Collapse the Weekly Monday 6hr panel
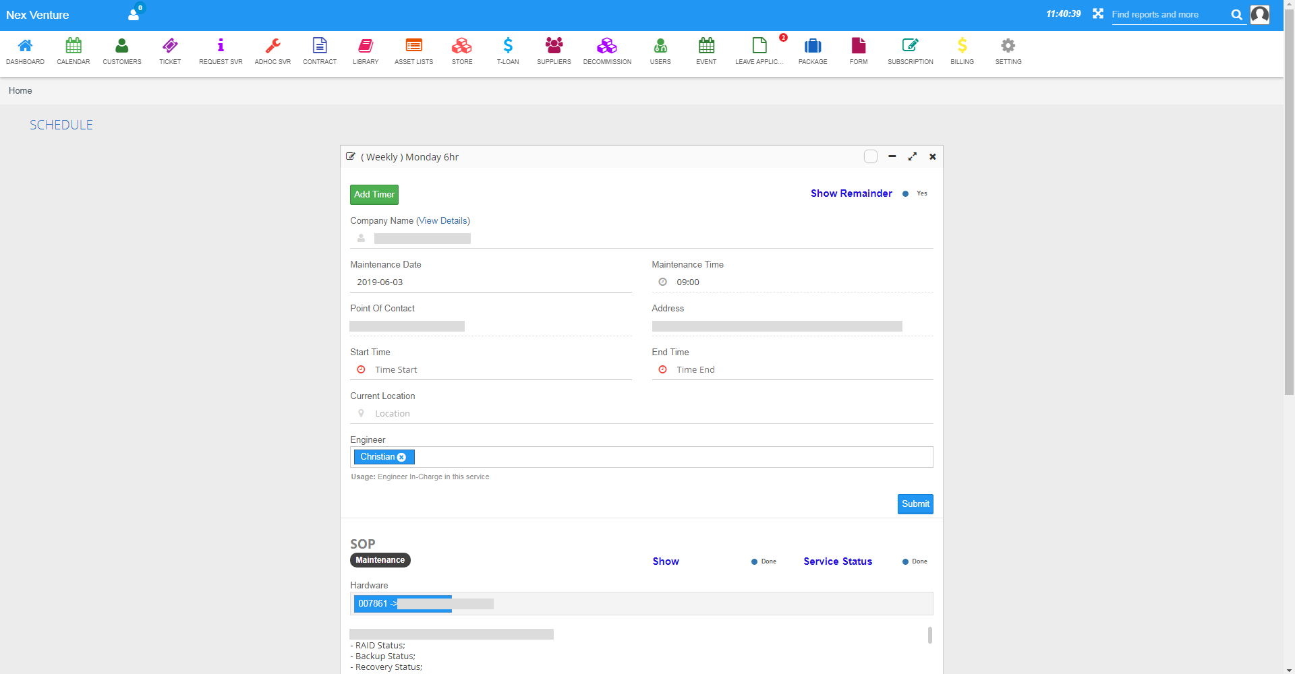 click(x=892, y=156)
